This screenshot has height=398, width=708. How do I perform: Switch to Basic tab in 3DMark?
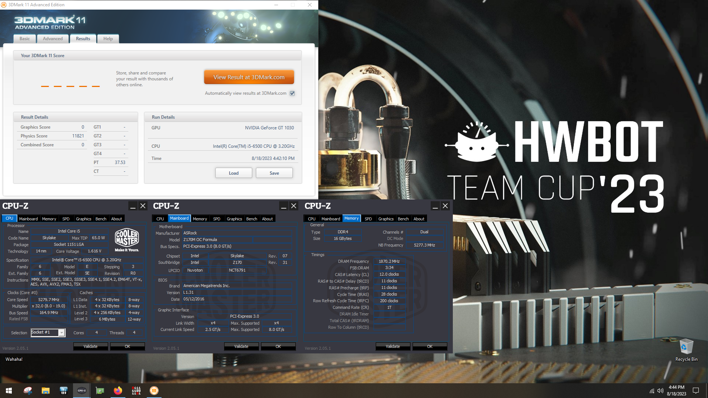pos(25,39)
